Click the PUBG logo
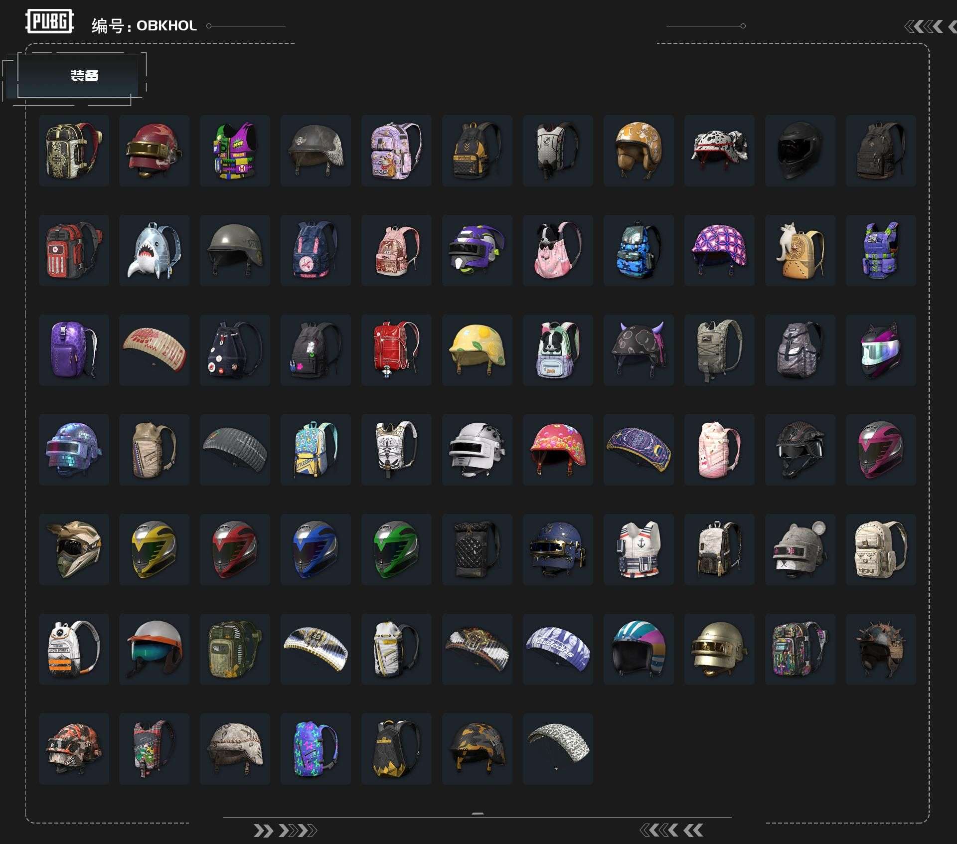This screenshot has width=957, height=844. [50, 21]
